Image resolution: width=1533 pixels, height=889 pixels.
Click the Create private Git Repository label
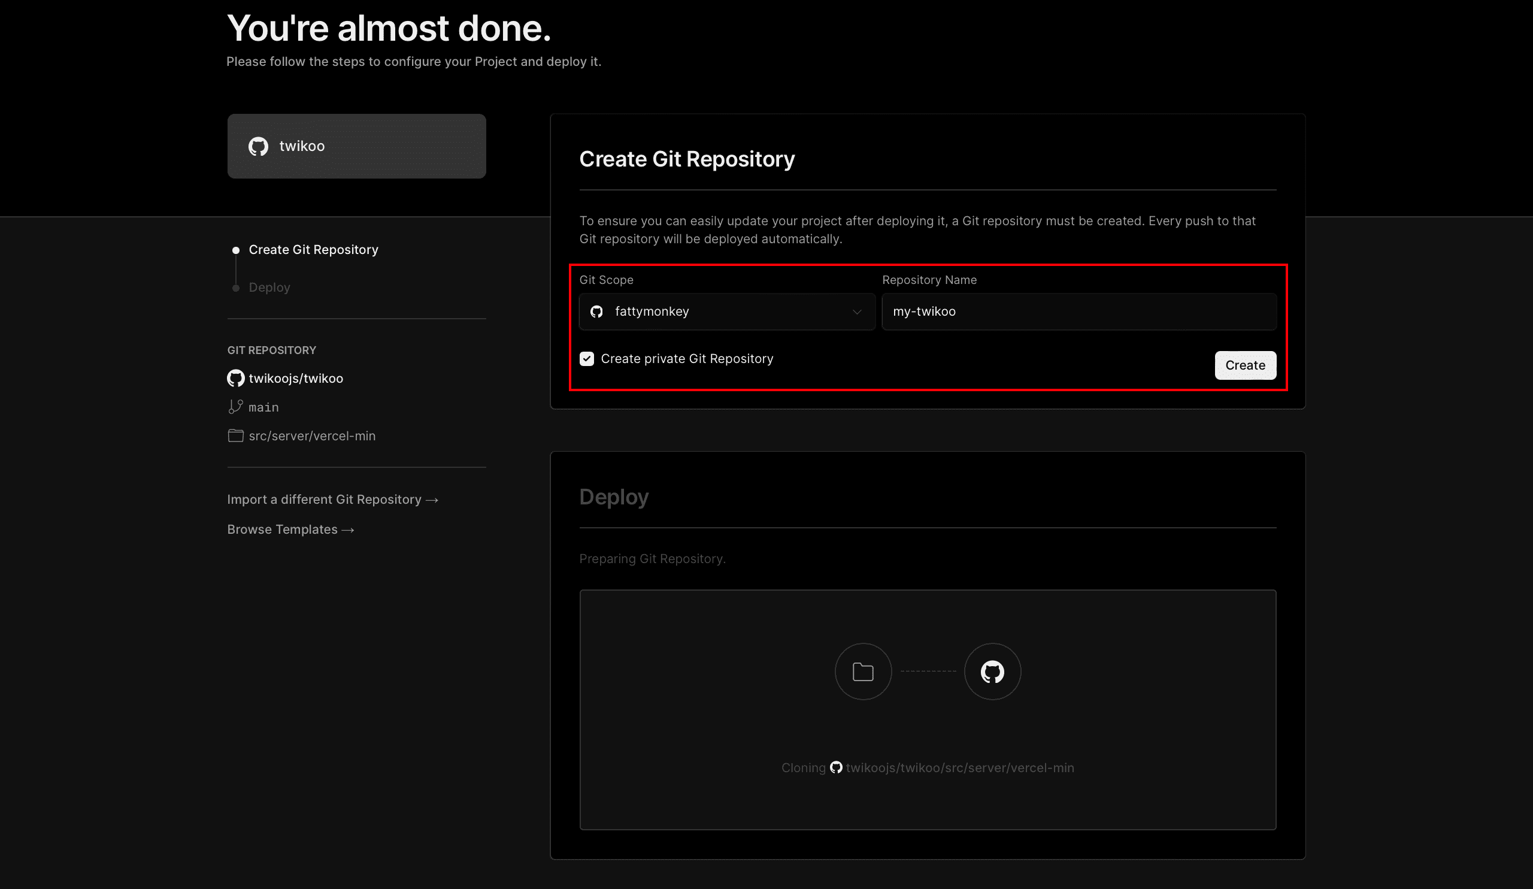click(686, 359)
